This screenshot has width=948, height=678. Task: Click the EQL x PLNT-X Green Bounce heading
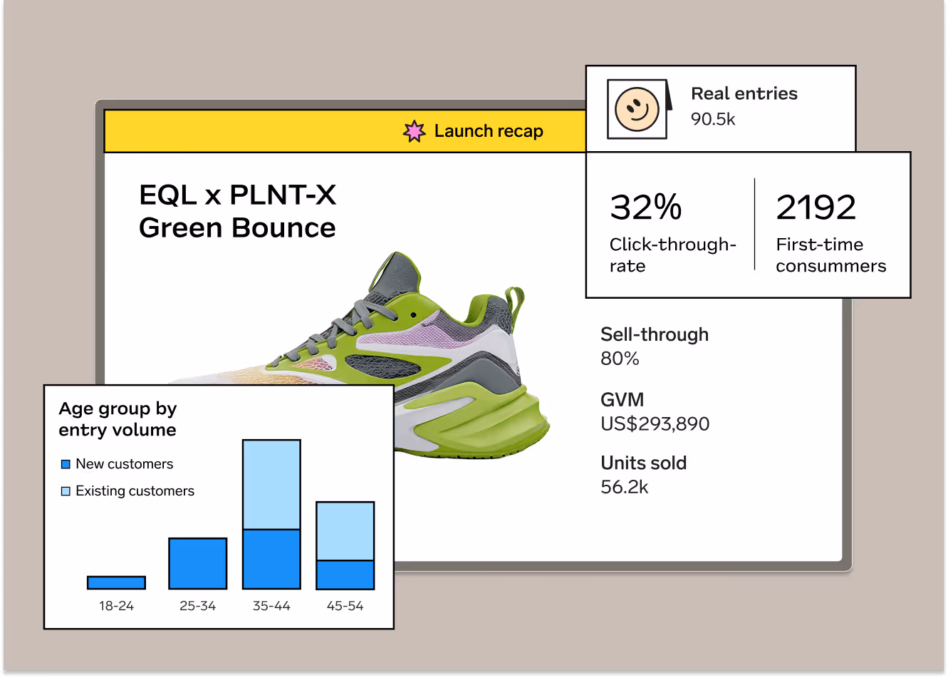[x=237, y=211]
